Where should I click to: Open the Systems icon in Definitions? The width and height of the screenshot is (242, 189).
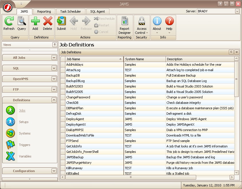tap(10, 133)
